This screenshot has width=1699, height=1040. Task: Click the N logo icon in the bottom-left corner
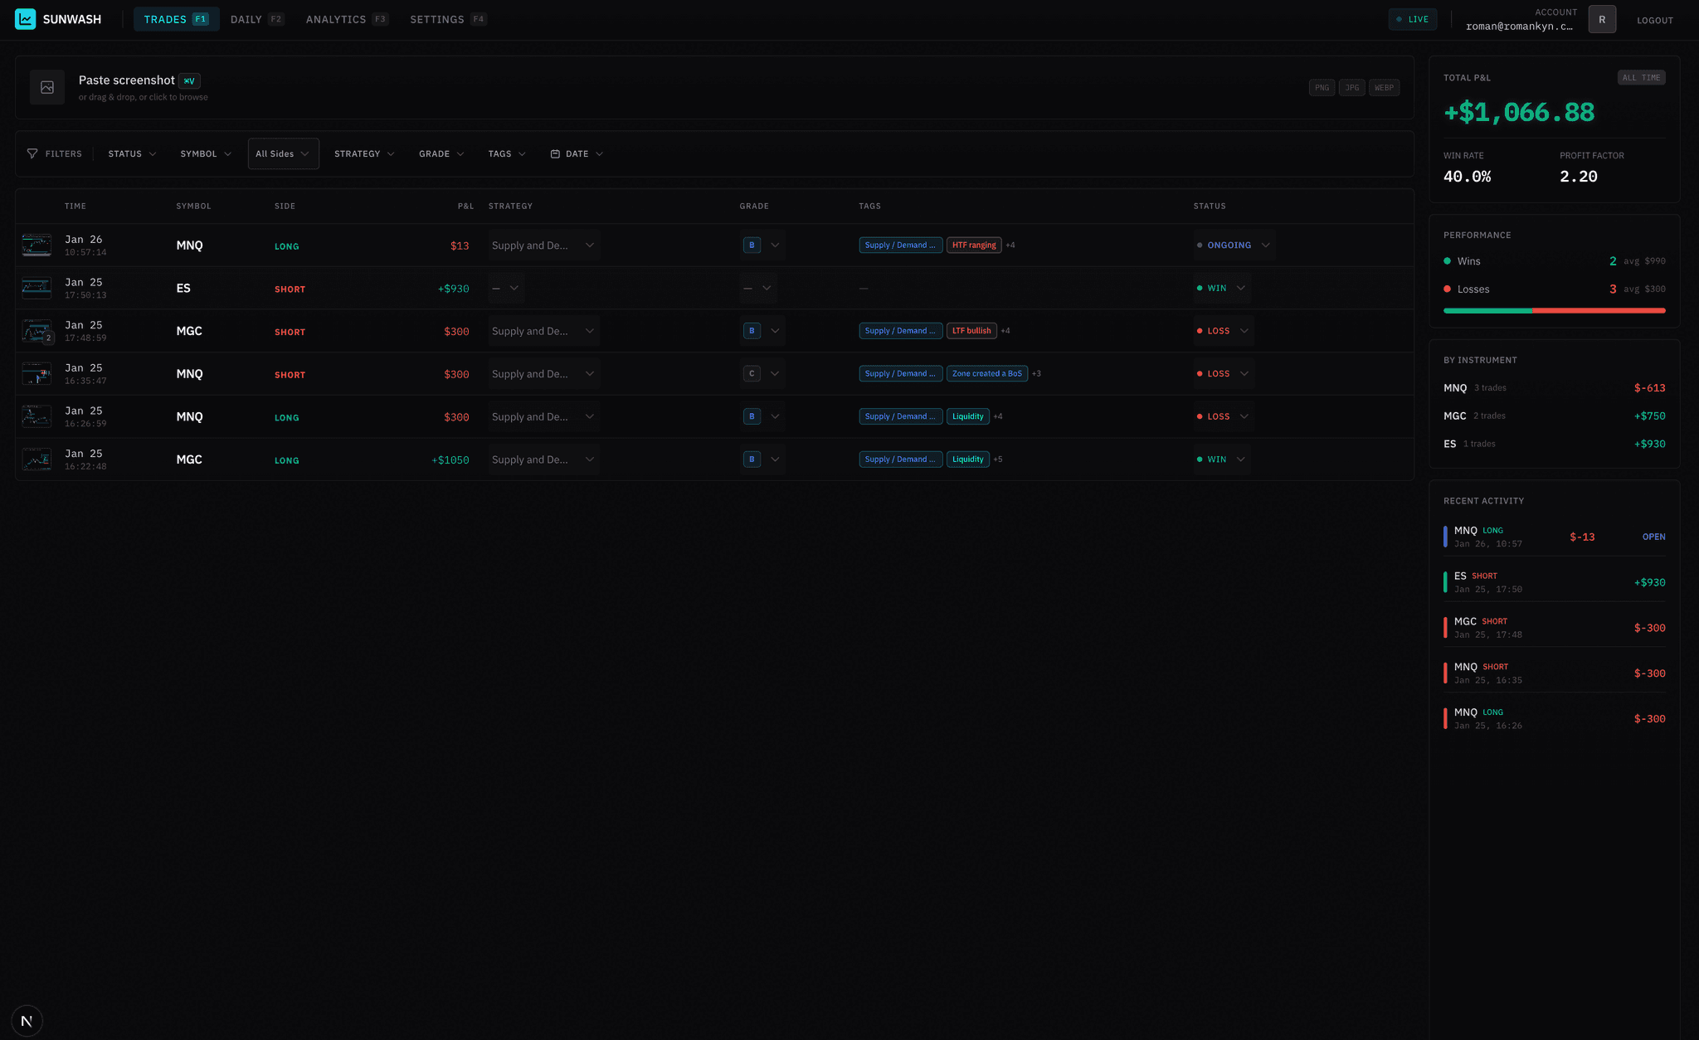[x=27, y=1020]
